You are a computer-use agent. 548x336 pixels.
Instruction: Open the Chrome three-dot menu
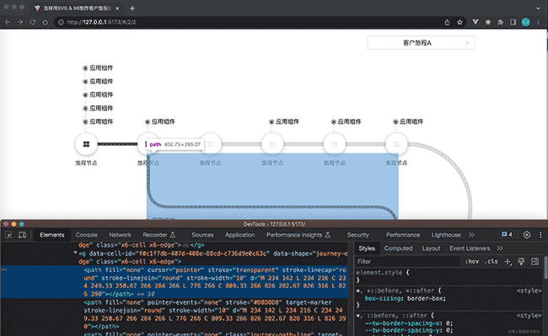coord(539,23)
